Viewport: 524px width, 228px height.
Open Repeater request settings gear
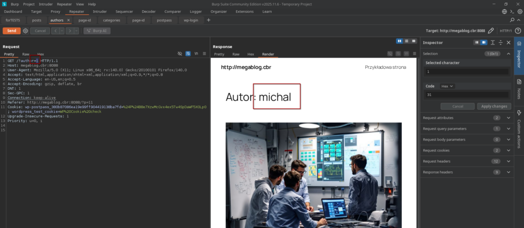click(x=25, y=31)
